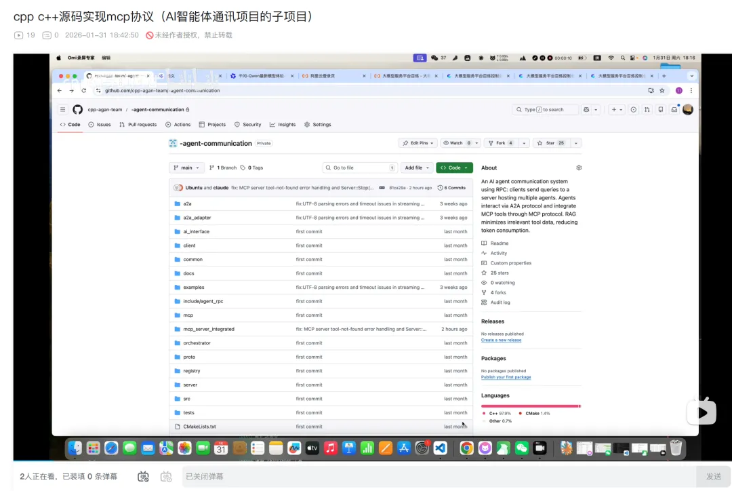Expand the main branch dropdown
The image size is (732, 491).
pyautogui.click(x=186, y=168)
